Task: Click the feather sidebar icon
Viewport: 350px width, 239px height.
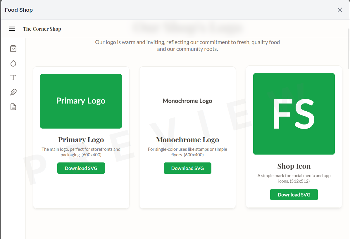Action: pos(13,92)
